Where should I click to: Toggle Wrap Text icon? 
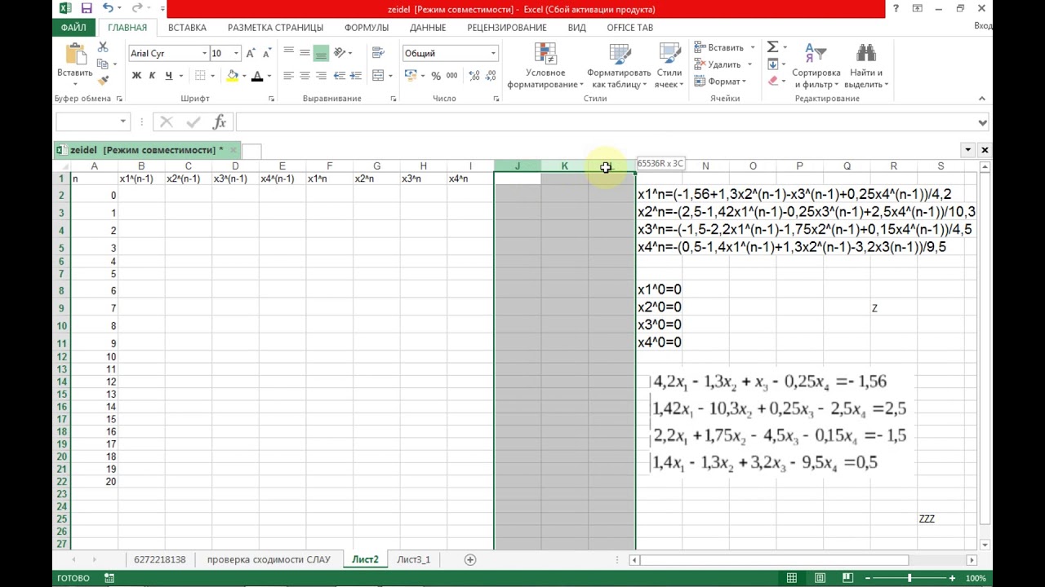click(x=378, y=52)
